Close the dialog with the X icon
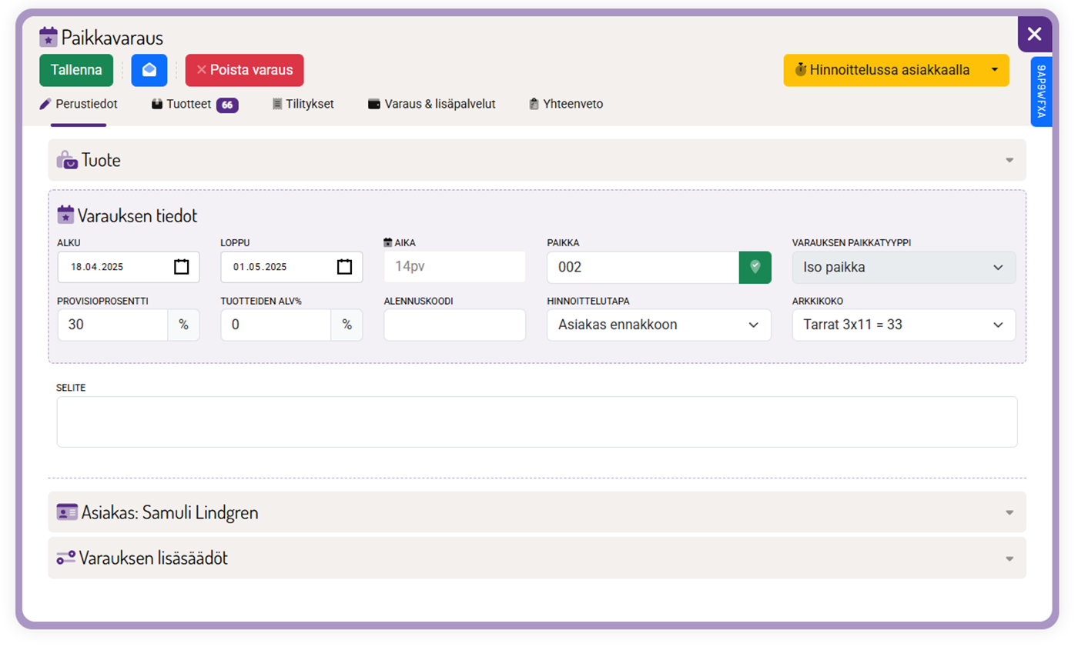 pyautogui.click(x=1034, y=34)
